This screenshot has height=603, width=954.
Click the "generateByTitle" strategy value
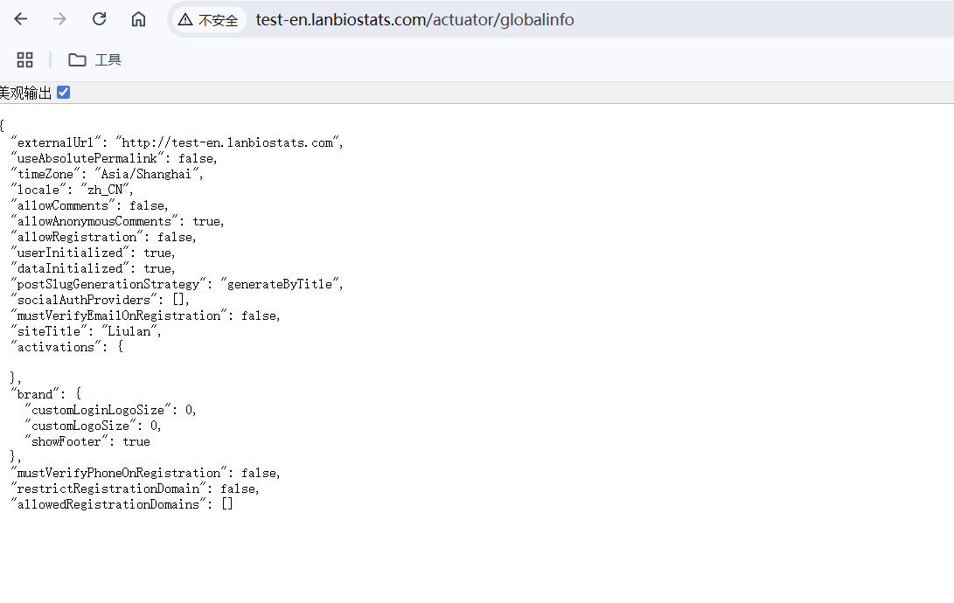click(282, 284)
